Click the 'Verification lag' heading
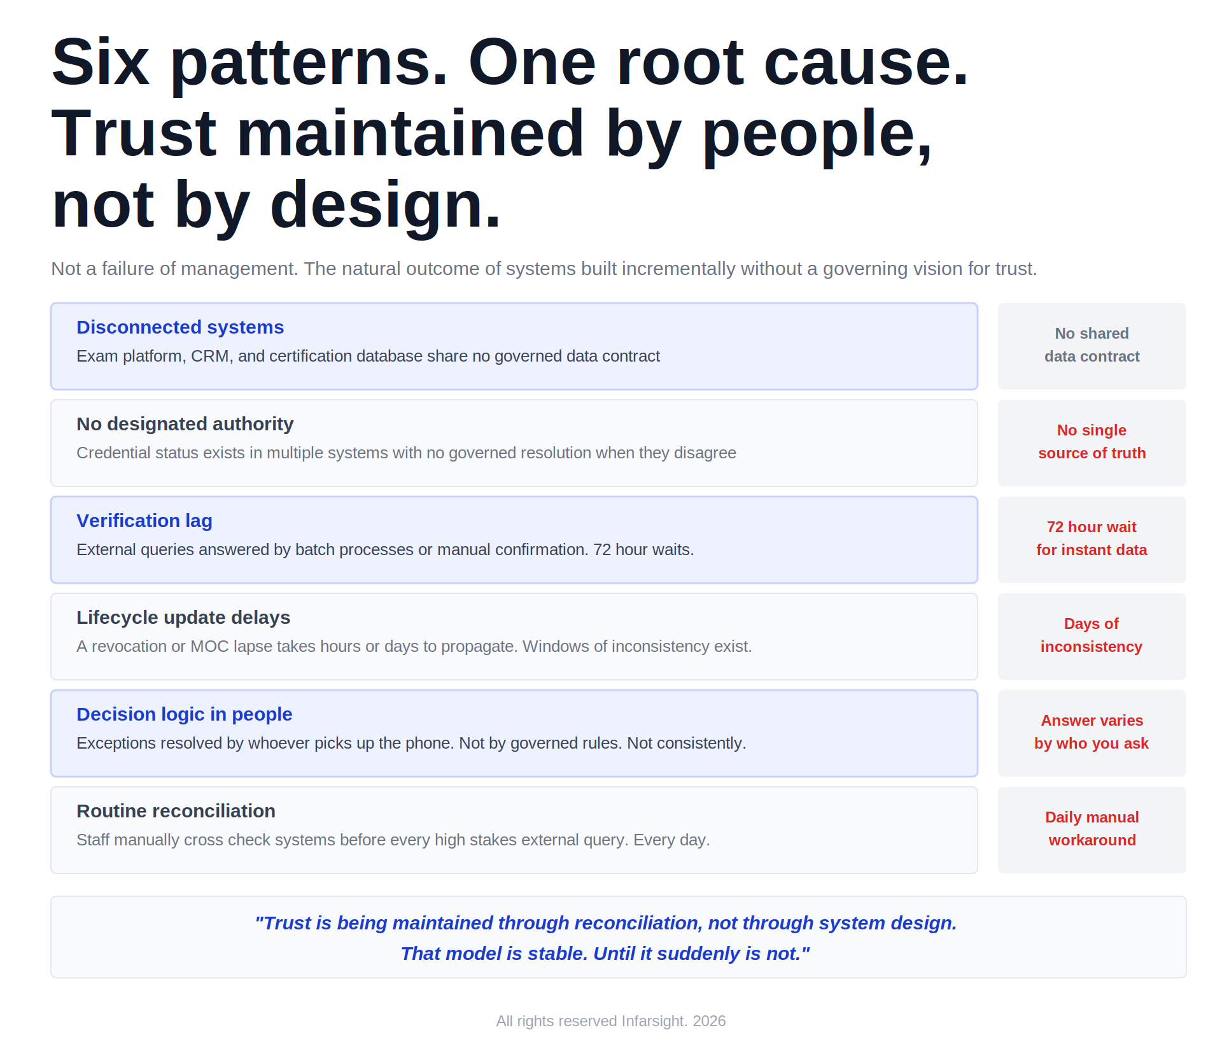 144,521
